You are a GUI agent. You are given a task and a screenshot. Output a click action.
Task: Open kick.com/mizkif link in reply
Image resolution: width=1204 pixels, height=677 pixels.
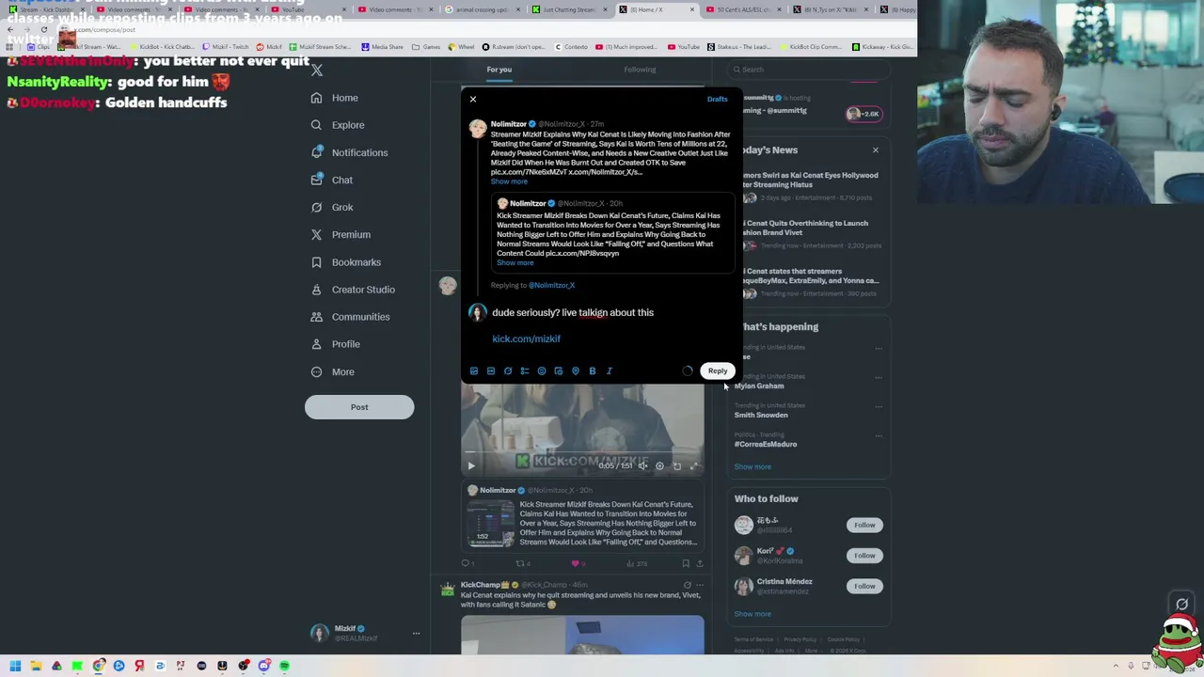[x=526, y=338]
